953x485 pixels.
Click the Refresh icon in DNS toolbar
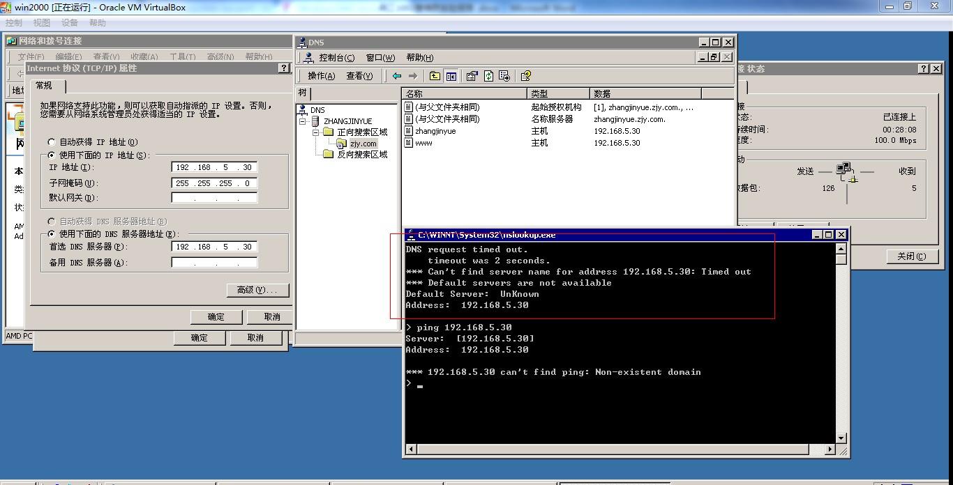click(x=488, y=76)
